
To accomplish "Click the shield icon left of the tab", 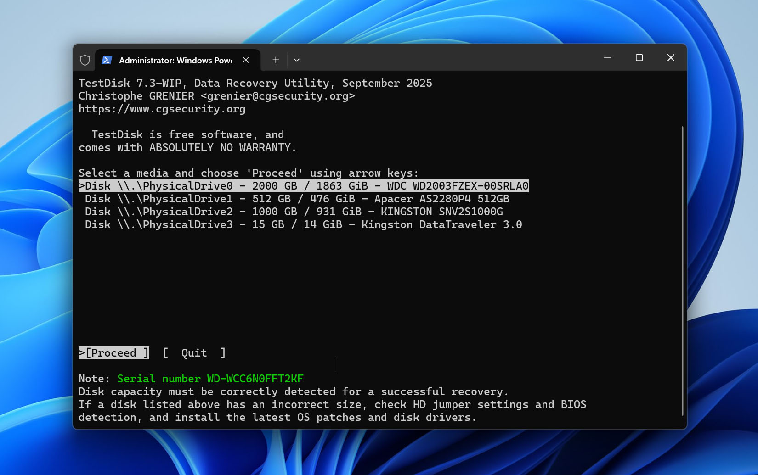I will pos(85,60).
